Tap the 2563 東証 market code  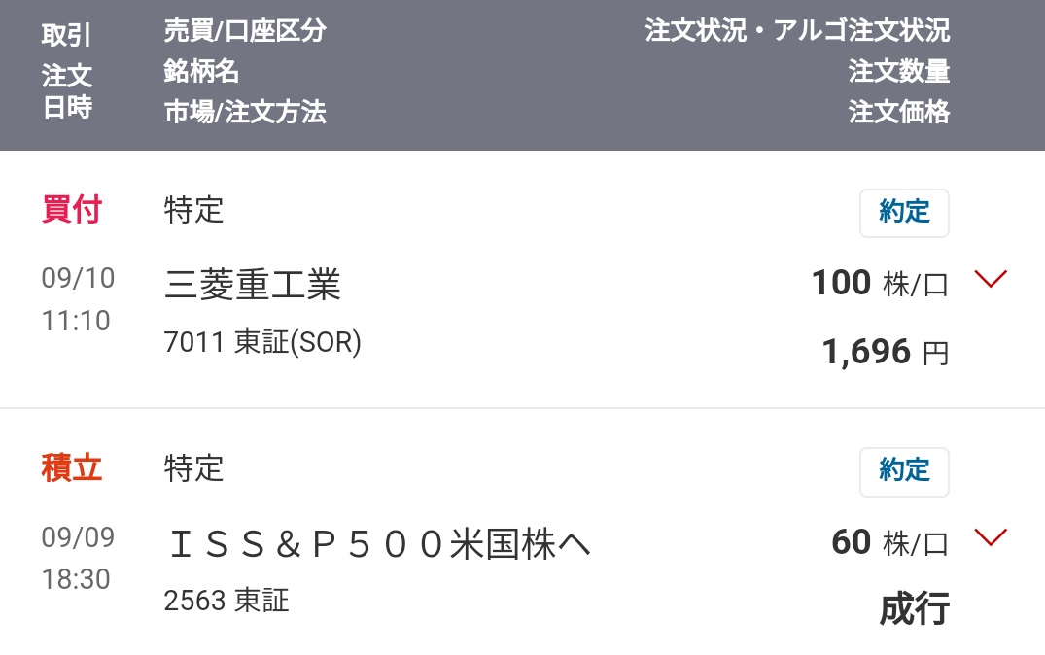pyautogui.click(x=226, y=601)
